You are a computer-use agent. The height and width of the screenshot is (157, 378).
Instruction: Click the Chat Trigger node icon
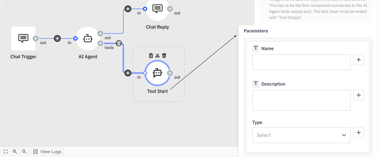tap(23, 38)
